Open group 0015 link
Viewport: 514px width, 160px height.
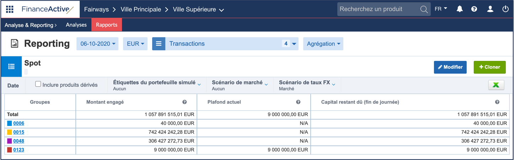[x=18, y=132]
